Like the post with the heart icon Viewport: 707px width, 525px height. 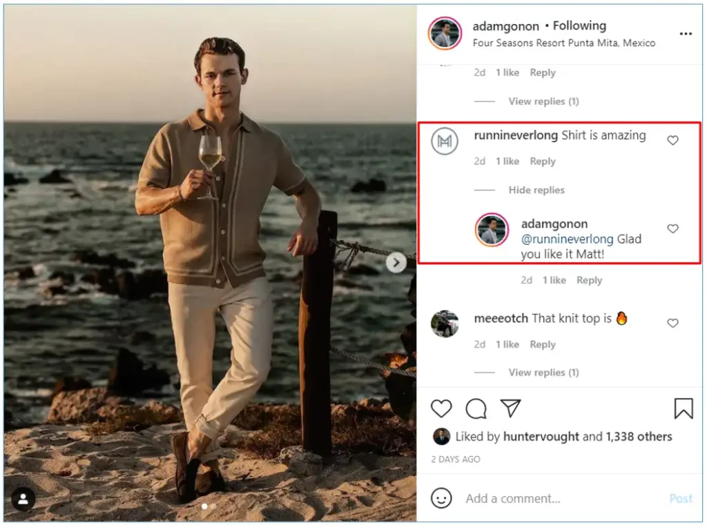pos(441,408)
